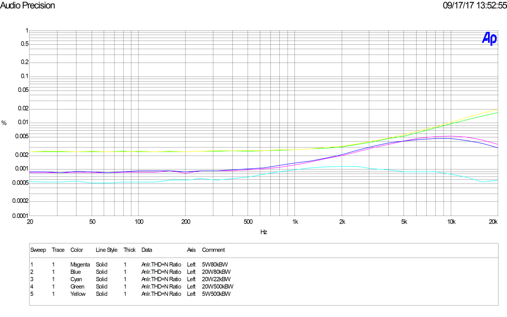This screenshot has height=317, width=507.
Task: Select the 'Blue' color cell in legend
Action: (76, 272)
